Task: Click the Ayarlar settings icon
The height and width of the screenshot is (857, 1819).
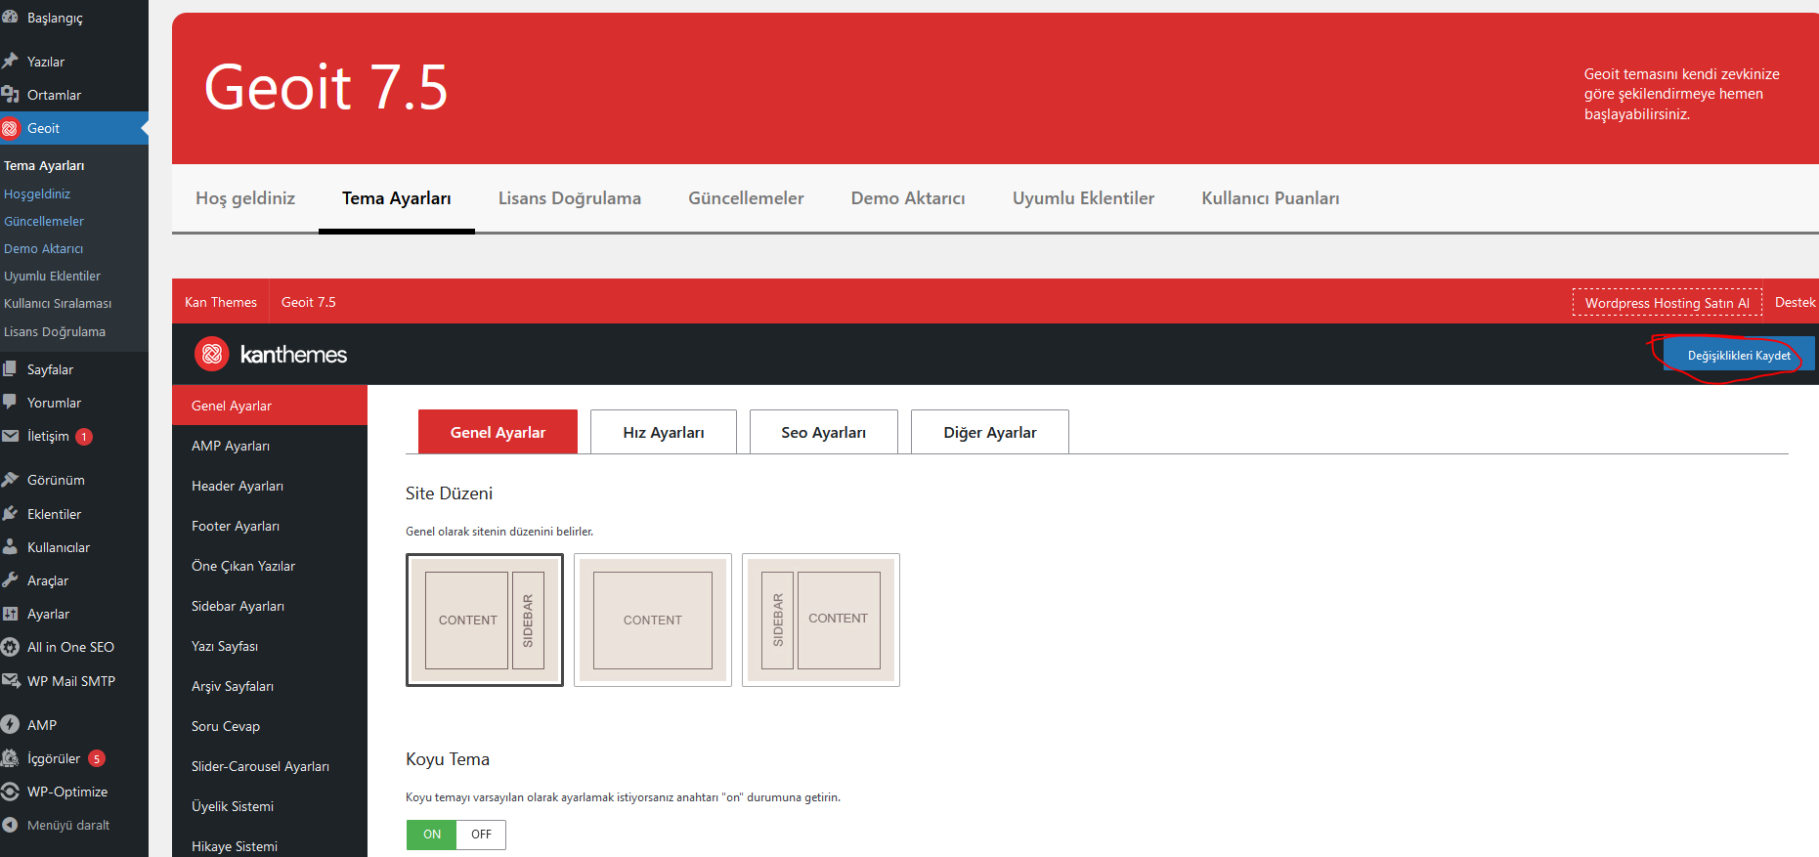Action: (10, 613)
